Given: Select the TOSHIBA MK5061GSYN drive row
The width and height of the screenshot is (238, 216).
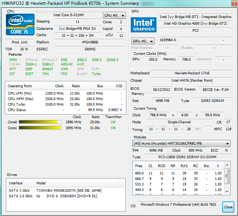Looking at the screenshot, I should (66, 191).
